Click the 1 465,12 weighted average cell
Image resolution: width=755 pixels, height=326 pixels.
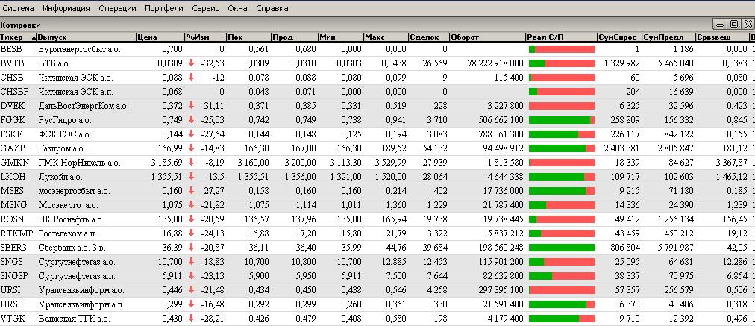coord(731,177)
